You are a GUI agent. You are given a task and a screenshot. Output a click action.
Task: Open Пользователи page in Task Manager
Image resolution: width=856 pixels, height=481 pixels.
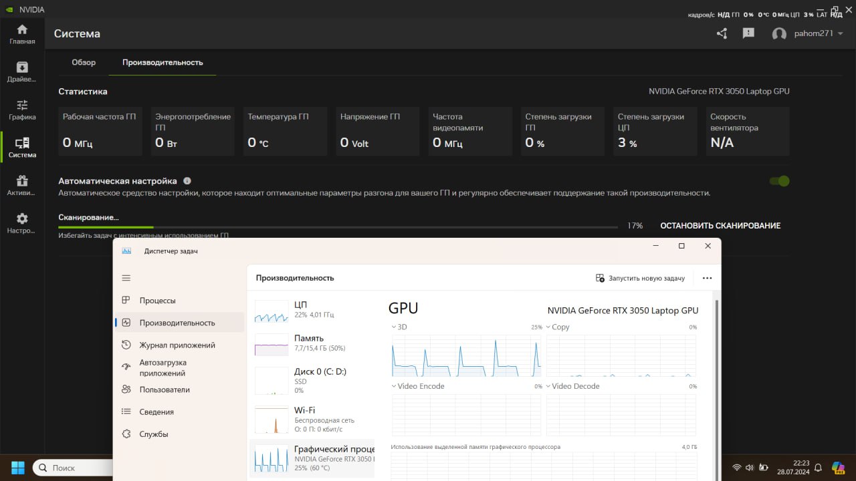click(179, 389)
